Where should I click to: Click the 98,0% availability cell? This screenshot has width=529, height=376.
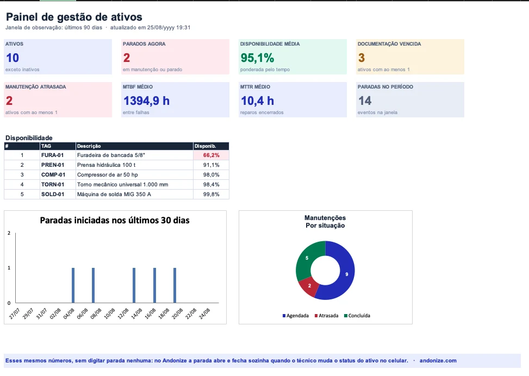coord(211,174)
